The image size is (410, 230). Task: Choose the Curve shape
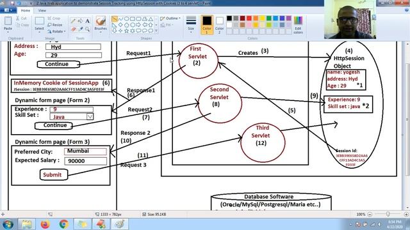pos(120,19)
